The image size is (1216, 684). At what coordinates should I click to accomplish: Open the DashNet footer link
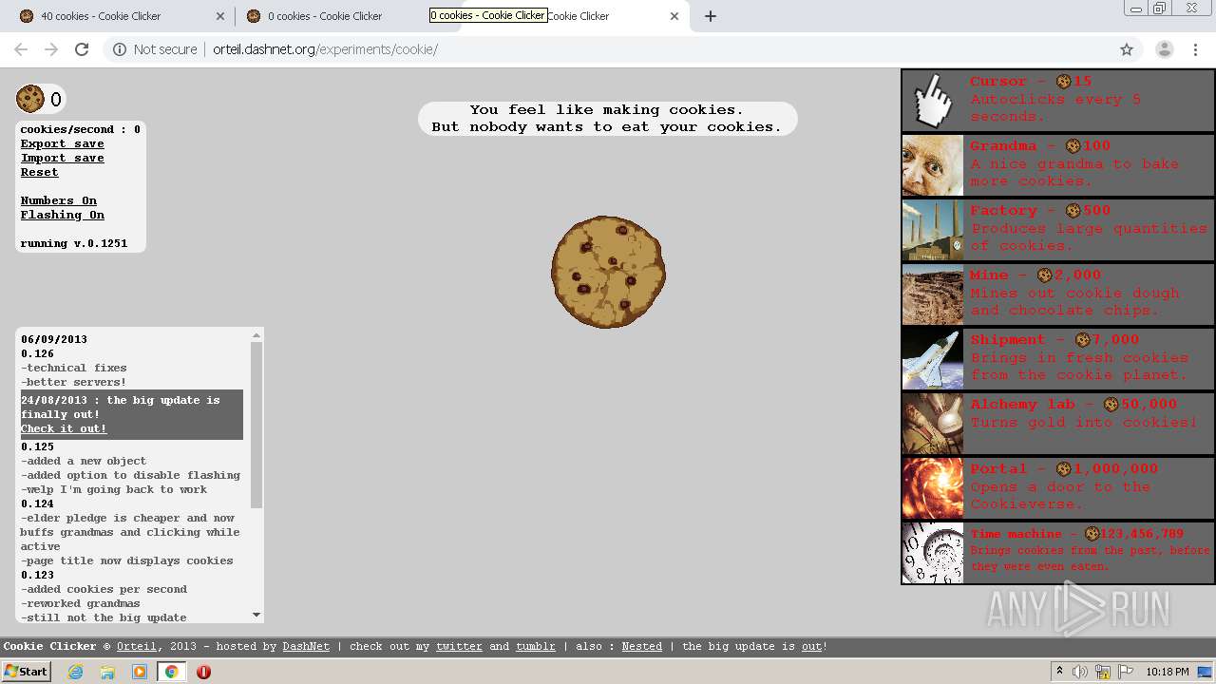(306, 646)
